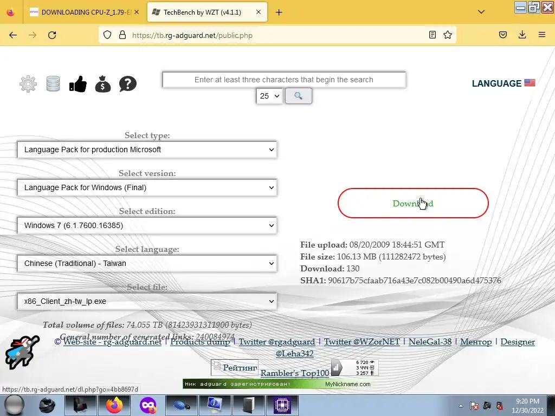Reload the page with refresh icon
This screenshot has height=416, width=555.
52,35
